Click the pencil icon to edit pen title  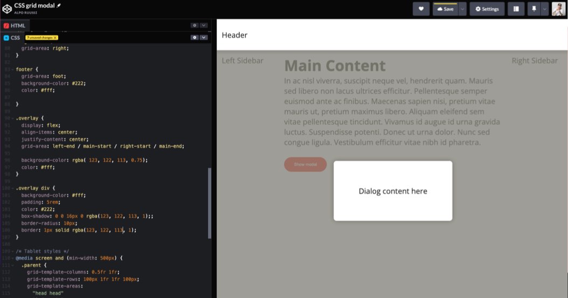[x=59, y=5]
